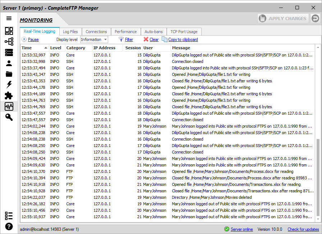Open the Auto-bans tab

tap(153, 32)
